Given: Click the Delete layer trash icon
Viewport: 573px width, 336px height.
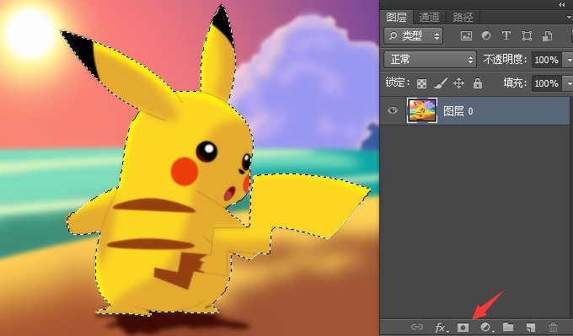Looking at the screenshot, I should (x=554, y=327).
